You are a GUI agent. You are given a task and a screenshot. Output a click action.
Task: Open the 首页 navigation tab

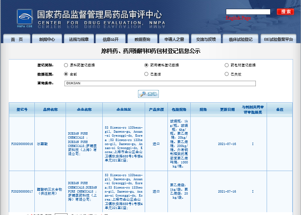[17, 39]
